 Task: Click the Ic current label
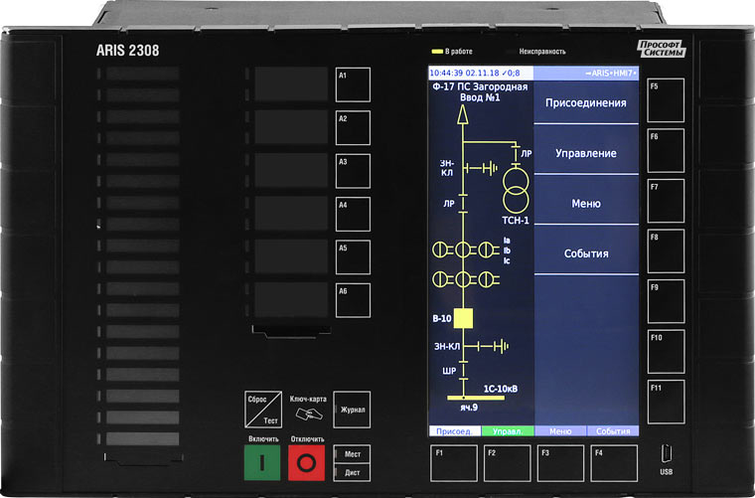507,260
